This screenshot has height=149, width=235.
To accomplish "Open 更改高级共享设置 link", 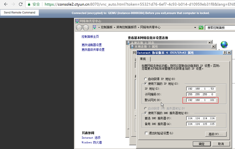I will (93, 50).
